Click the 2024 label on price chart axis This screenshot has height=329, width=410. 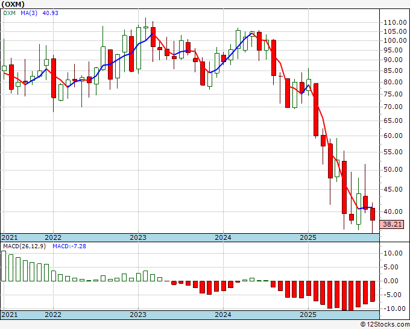223,237
